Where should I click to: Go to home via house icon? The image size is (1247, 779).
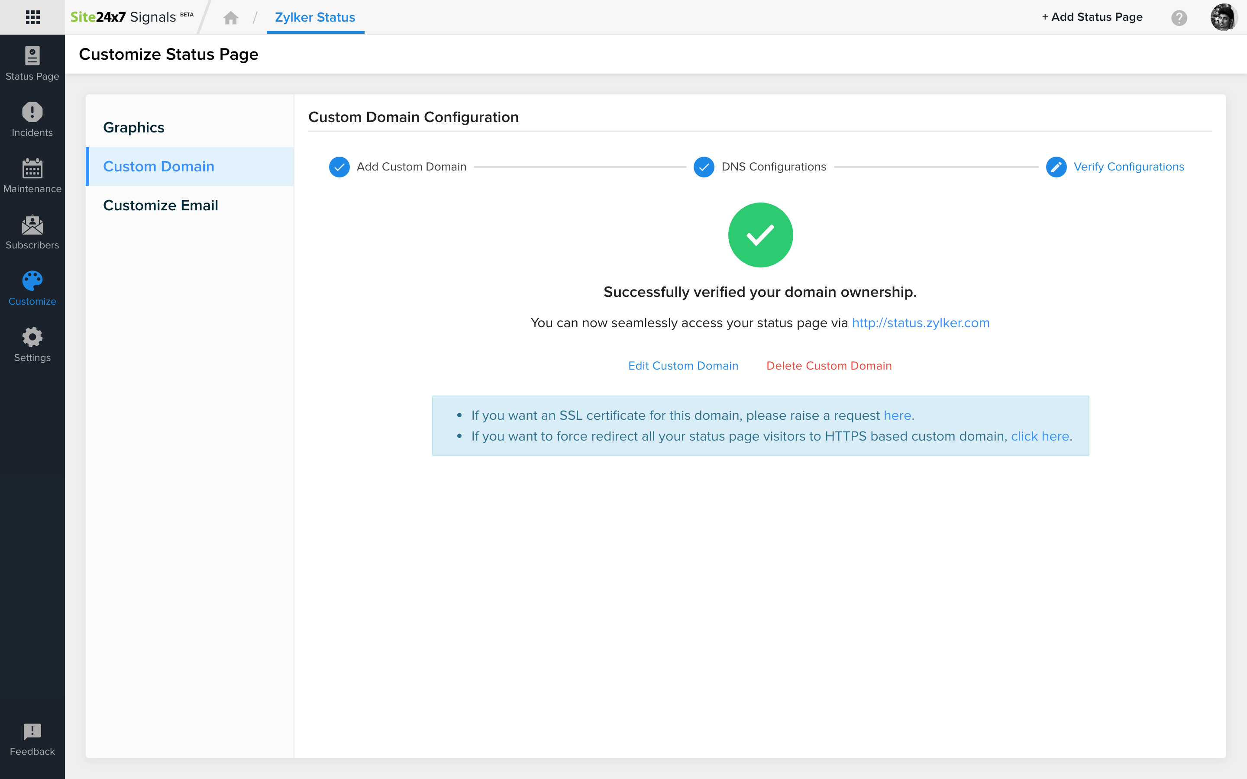coord(230,18)
